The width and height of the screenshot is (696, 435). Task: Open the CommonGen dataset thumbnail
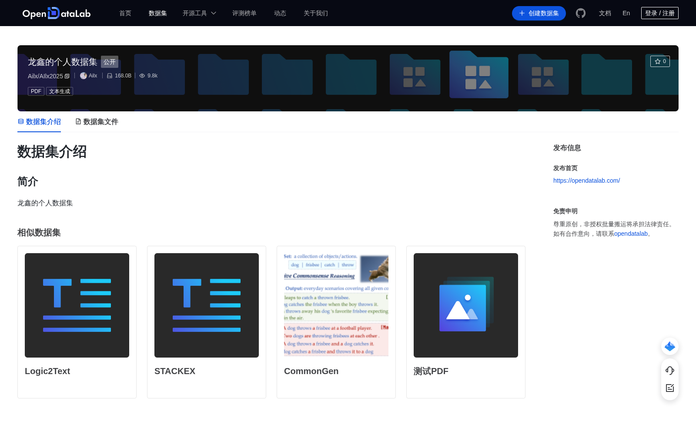[x=336, y=305]
